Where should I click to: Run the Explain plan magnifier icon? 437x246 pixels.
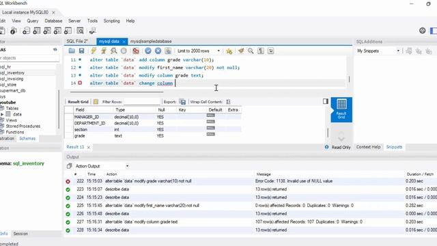(114, 51)
